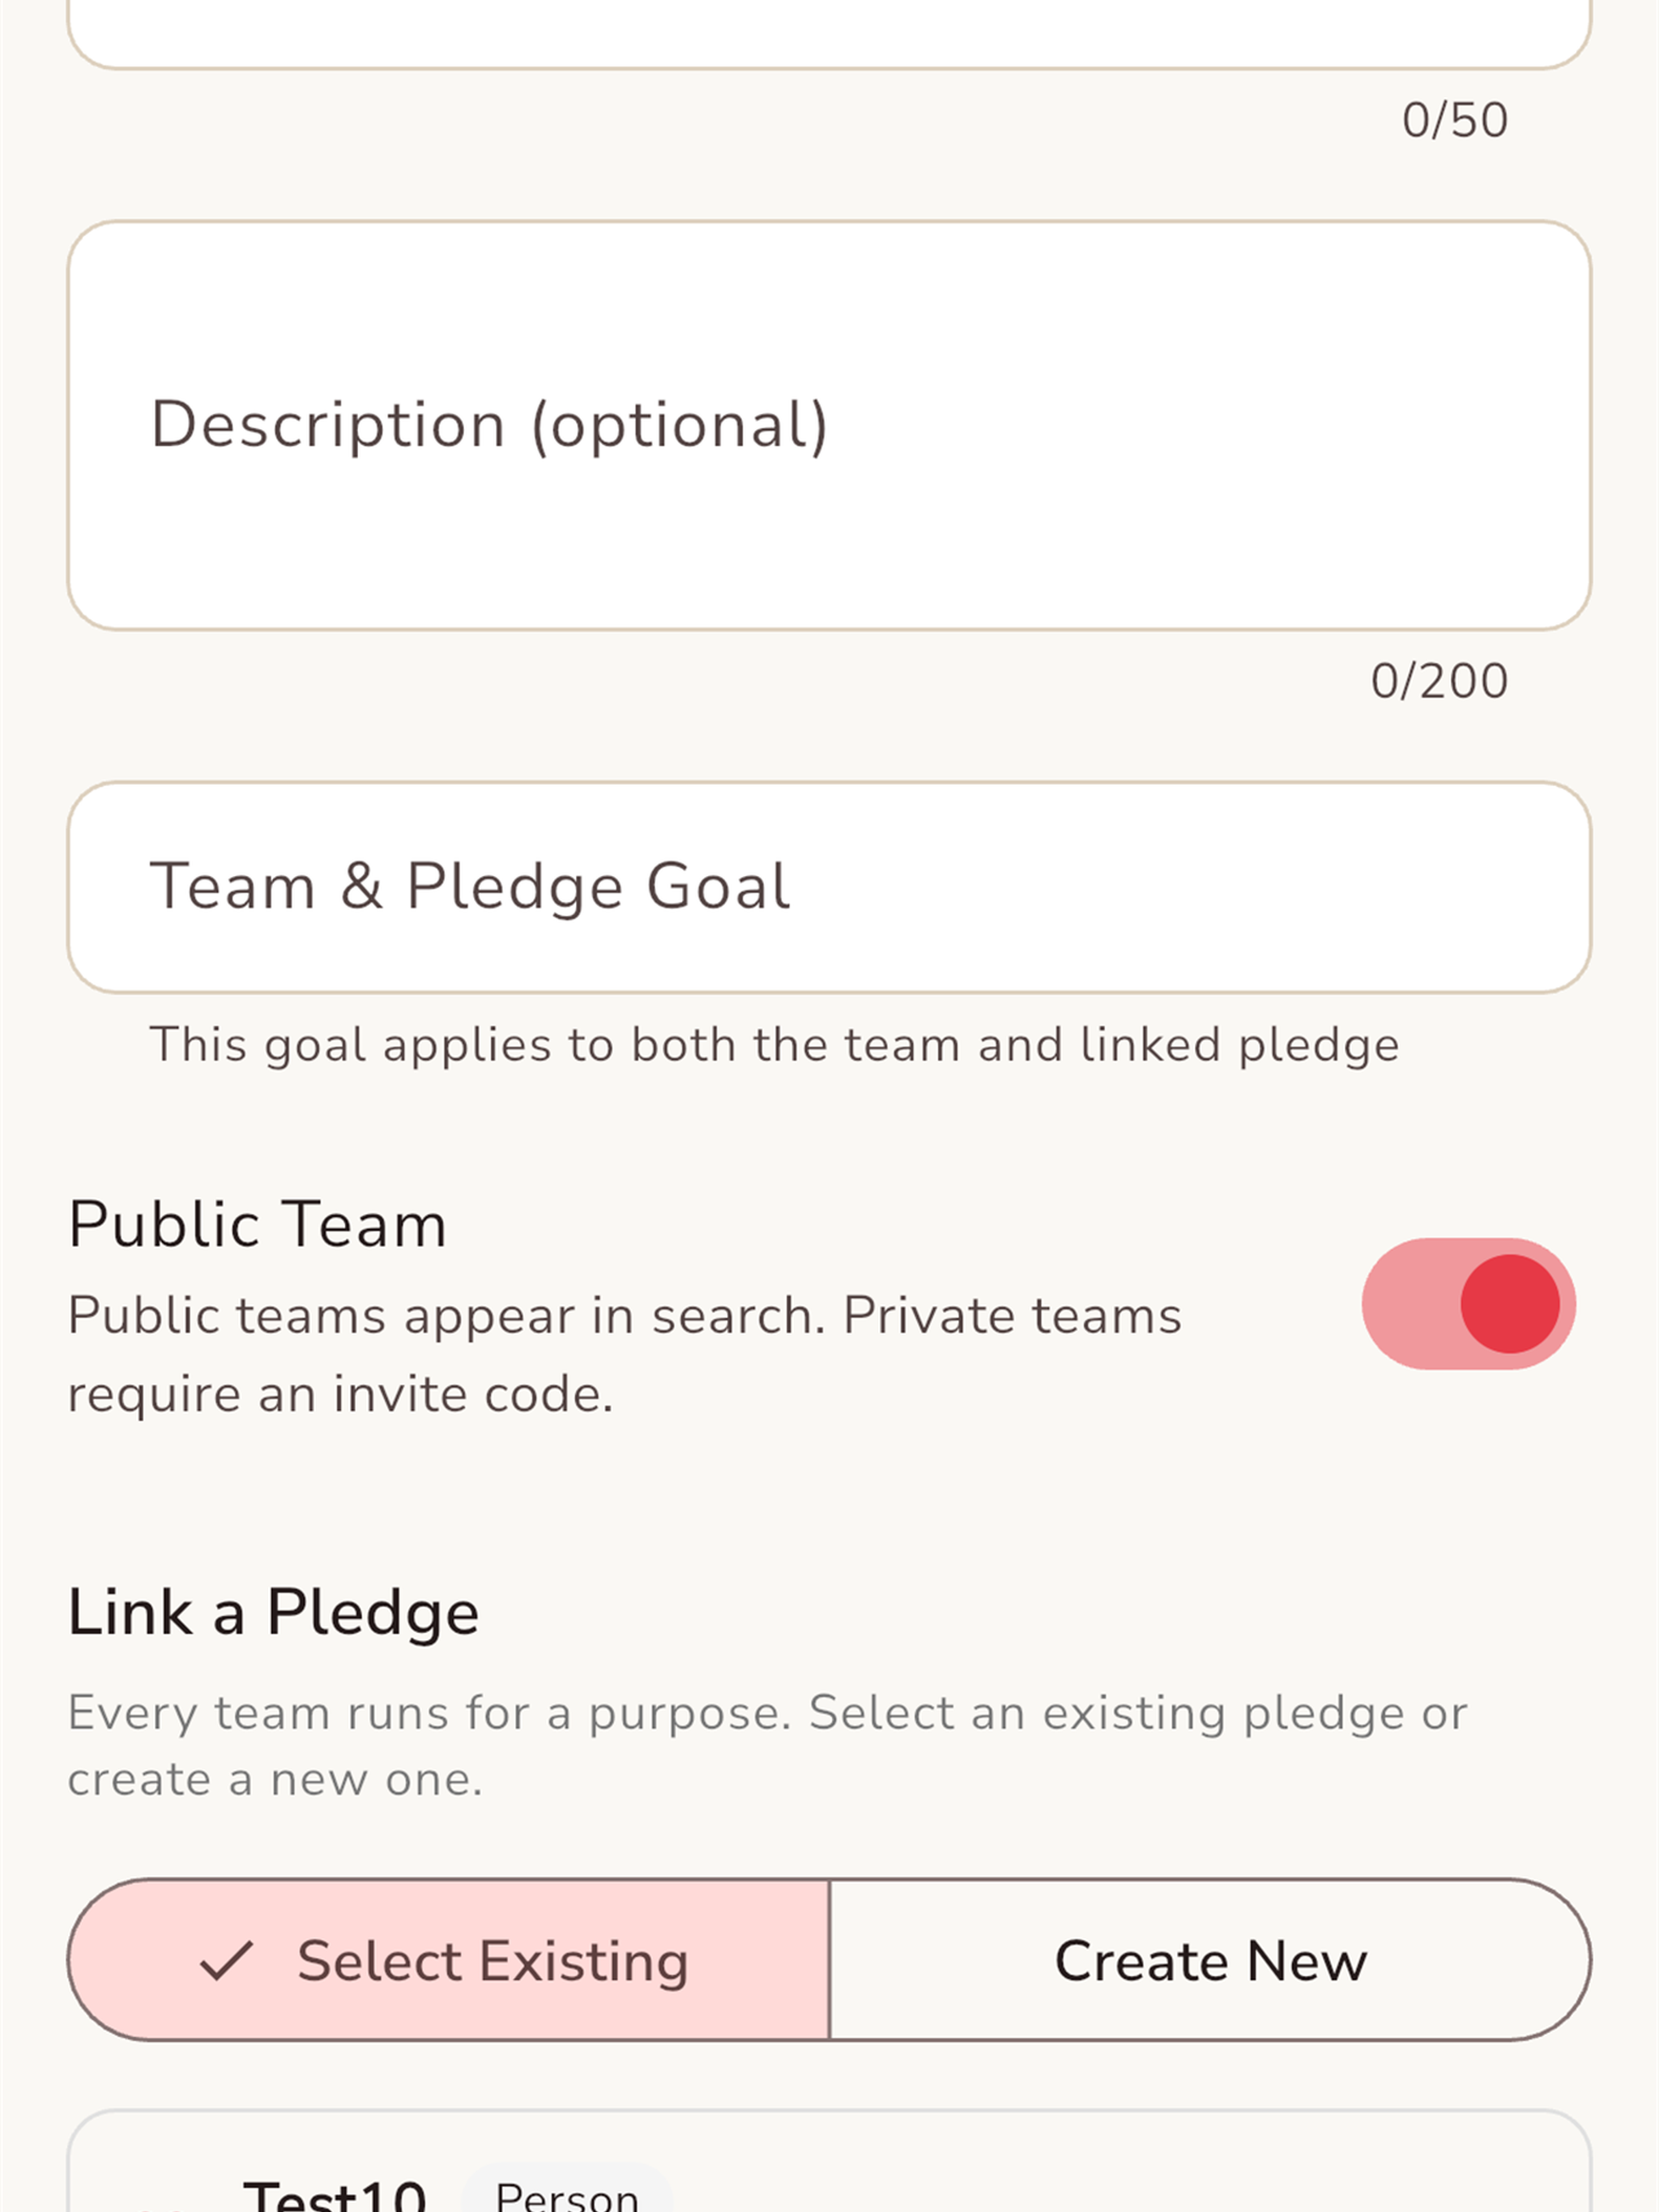Viewport: 1659px width, 2212px height.
Task: Click the Public Team label
Action: coord(257,1224)
